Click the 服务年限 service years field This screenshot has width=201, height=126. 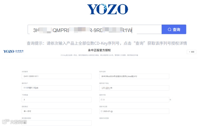coord(134,100)
